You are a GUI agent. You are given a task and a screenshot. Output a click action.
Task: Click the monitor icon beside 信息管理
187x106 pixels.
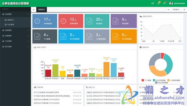pos(3,14)
